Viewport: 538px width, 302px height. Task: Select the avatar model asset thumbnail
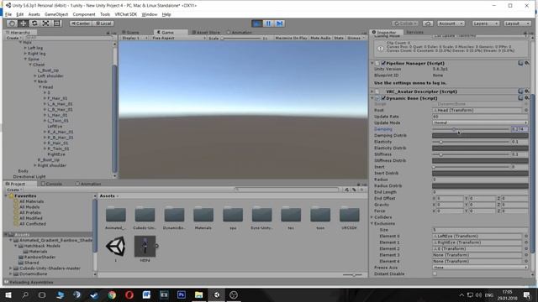point(145,246)
